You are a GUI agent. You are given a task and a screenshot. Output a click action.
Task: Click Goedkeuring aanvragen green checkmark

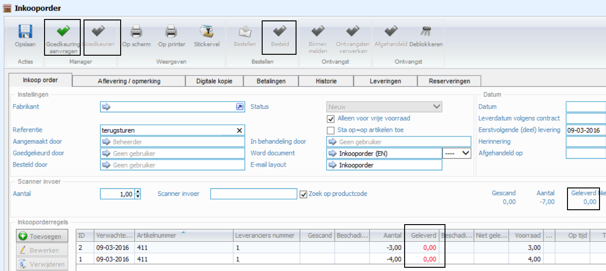pos(62,32)
